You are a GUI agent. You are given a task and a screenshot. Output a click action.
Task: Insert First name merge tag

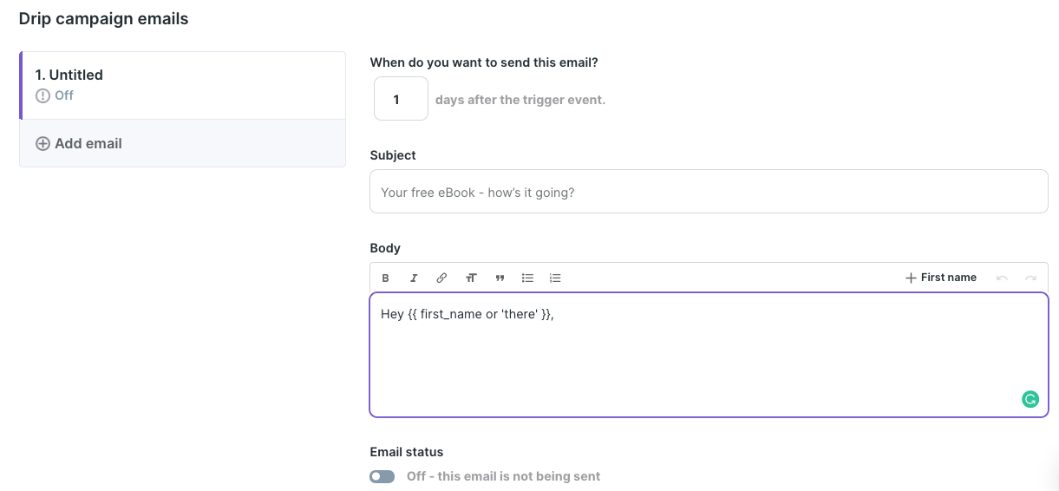[x=941, y=278]
